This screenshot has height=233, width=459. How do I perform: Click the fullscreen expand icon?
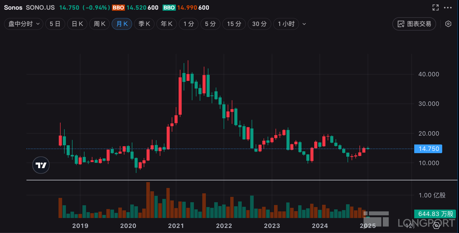pyautogui.click(x=435, y=8)
